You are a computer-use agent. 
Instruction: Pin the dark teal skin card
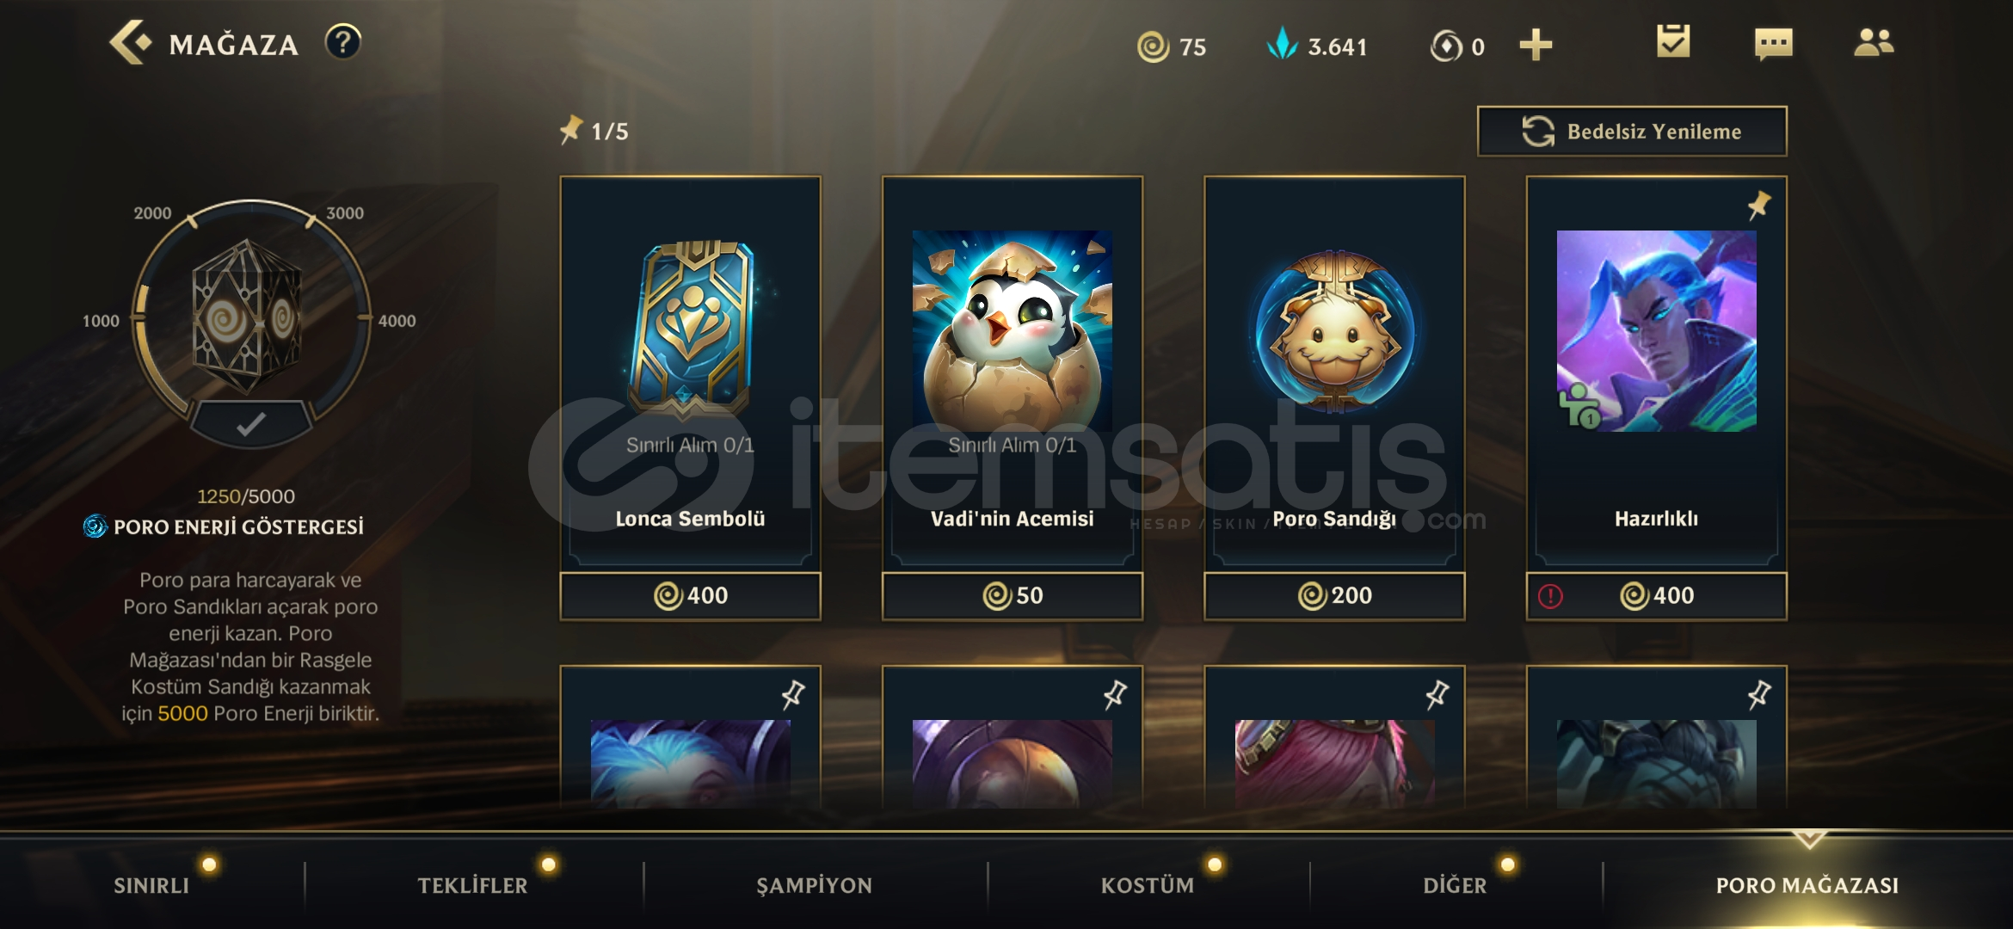coord(1758,694)
